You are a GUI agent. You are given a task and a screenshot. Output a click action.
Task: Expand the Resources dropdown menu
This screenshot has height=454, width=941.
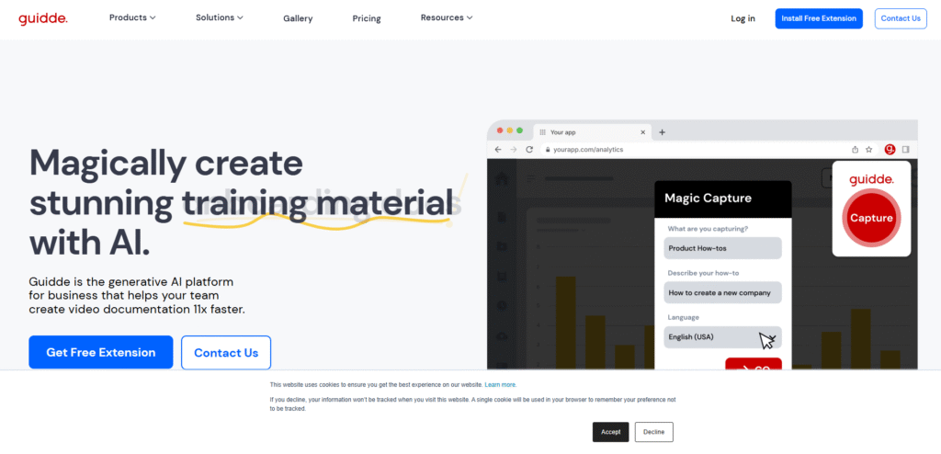(447, 17)
